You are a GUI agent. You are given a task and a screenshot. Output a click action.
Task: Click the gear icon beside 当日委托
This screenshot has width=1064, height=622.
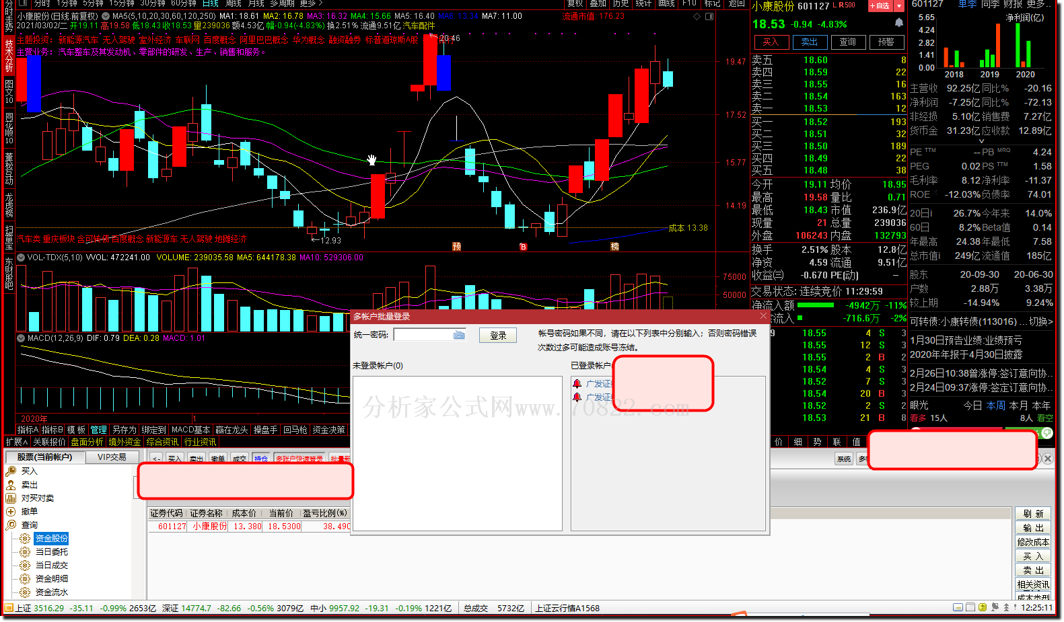25,551
